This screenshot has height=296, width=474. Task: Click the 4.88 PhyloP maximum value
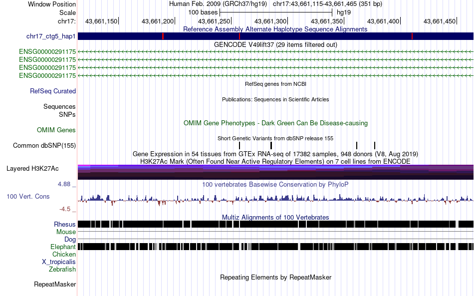[64, 184]
